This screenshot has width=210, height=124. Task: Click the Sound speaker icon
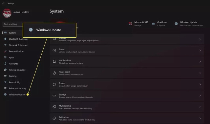[54, 50]
